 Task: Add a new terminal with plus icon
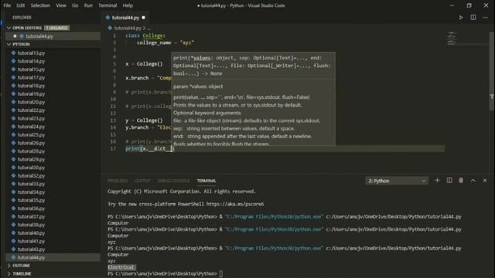pyautogui.click(x=437, y=180)
